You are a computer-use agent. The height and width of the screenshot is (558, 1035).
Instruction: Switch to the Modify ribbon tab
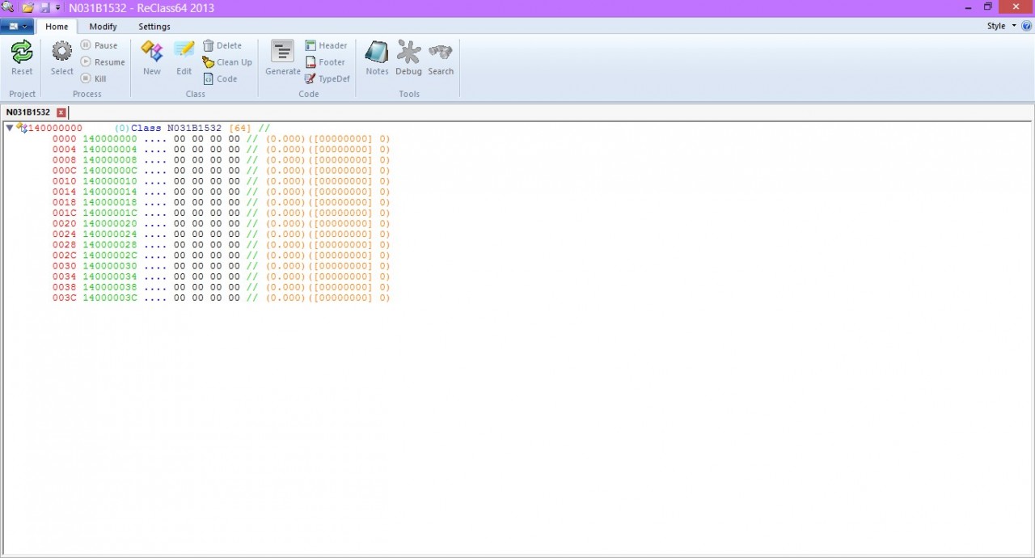click(103, 27)
